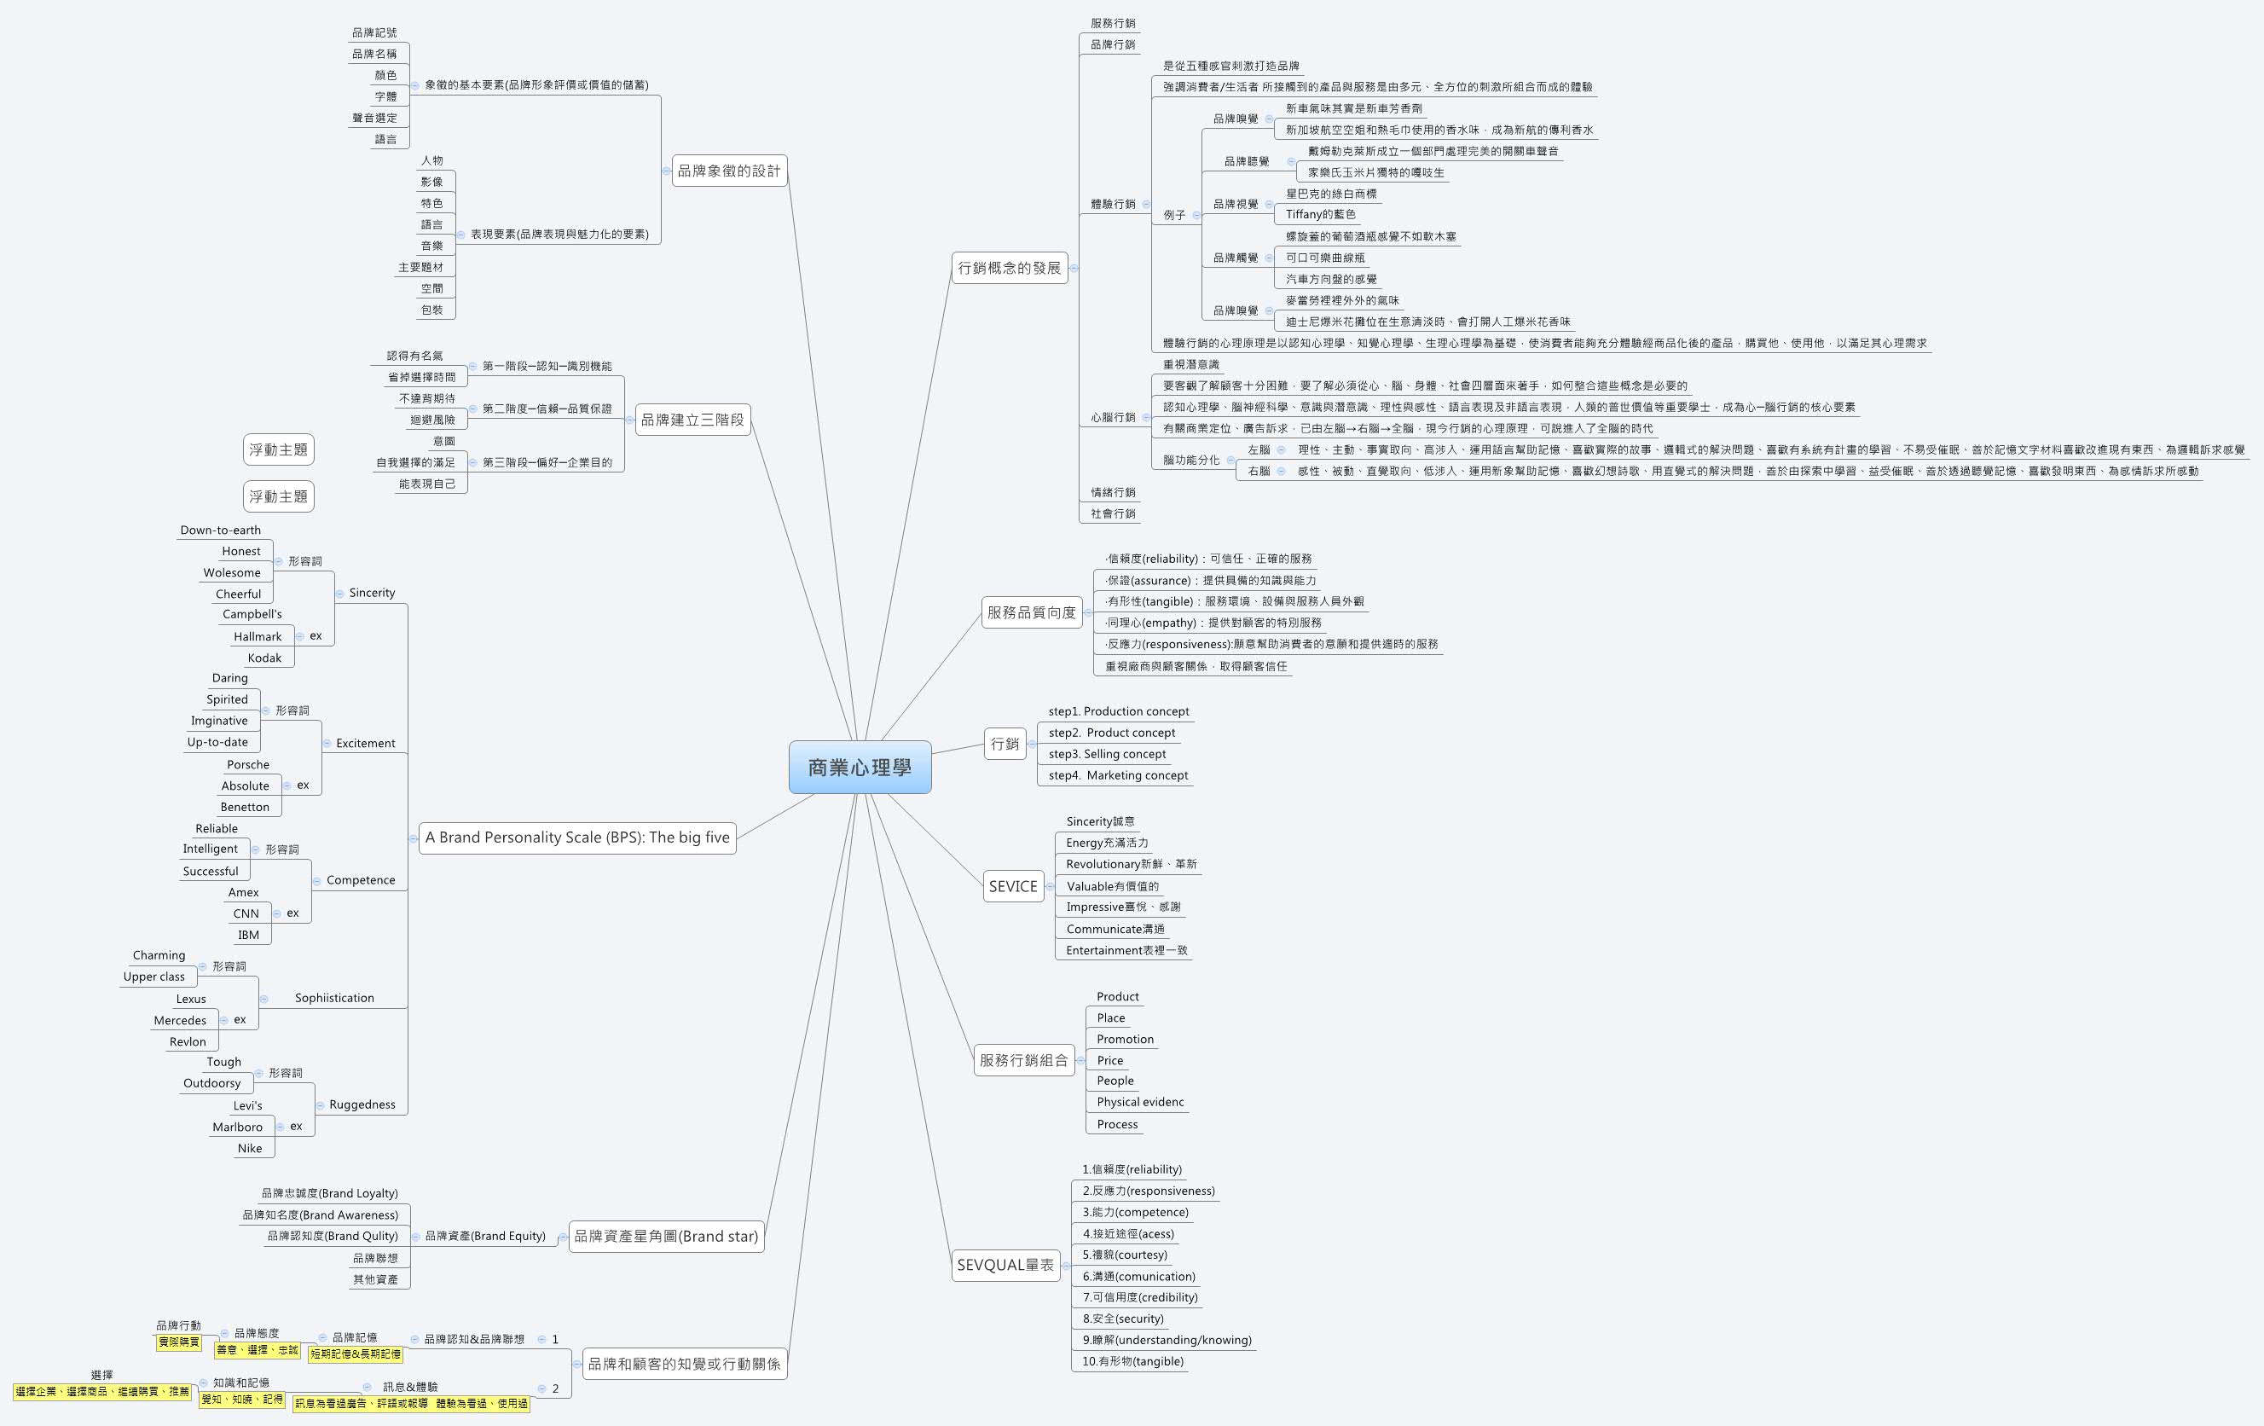Collapse the 行銷概念的發展 branch toggle
The width and height of the screenshot is (2264, 1426).
(x=1074, y=268)
